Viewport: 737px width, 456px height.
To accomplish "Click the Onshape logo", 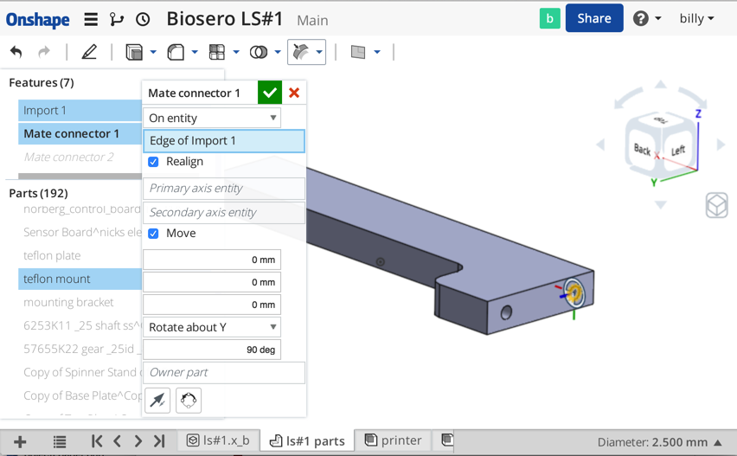I will coord(37,19).
